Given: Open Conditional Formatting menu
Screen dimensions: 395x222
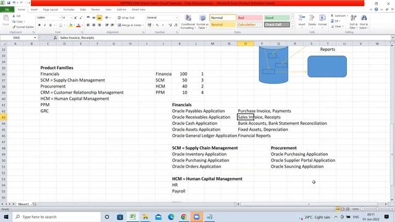Looking at the screenshot, I should pyautogui.click(x=188, y=22).
